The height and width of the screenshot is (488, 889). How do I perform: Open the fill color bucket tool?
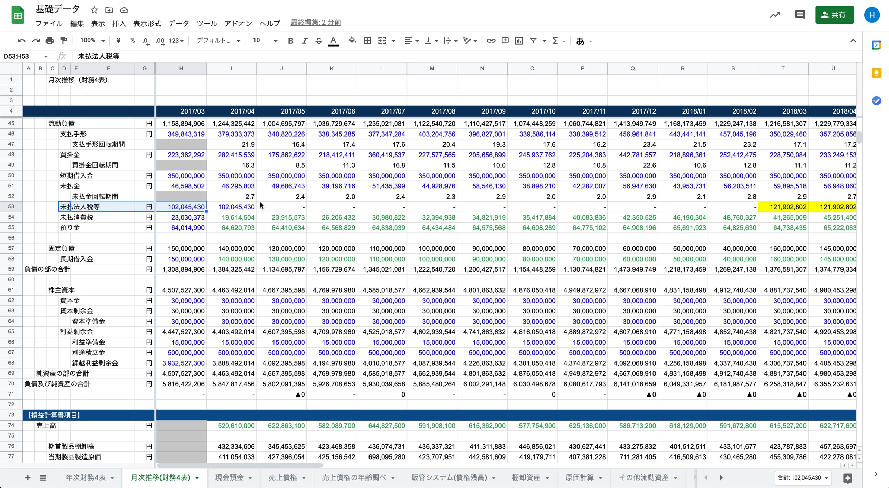pyautogui.click(x=352, y=41)
